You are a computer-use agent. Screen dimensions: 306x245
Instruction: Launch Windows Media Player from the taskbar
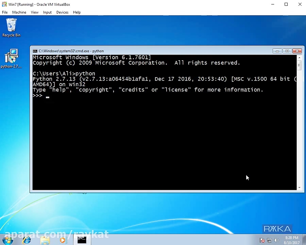point(62,240)
